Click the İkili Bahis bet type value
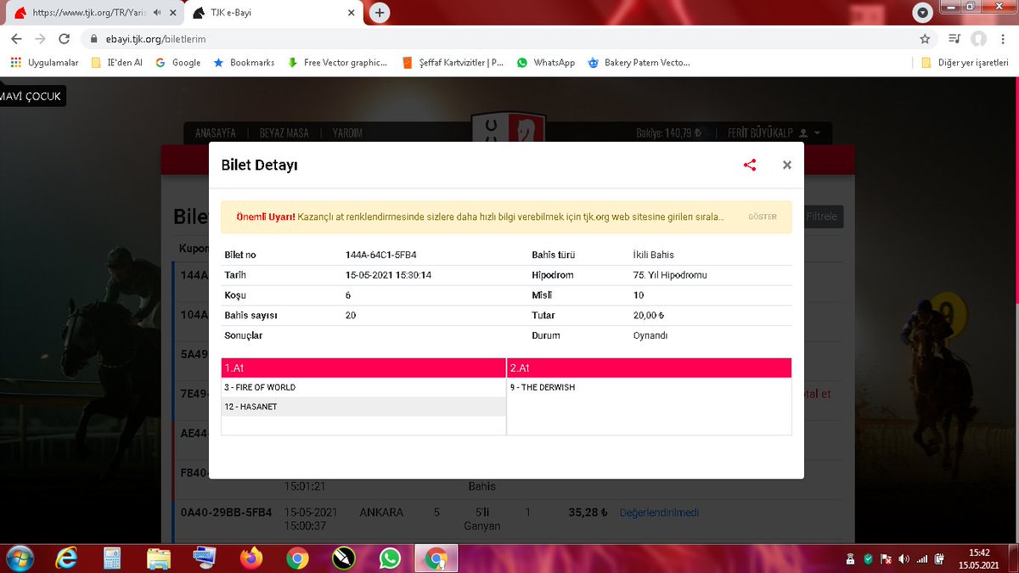Image resolution: width=1019 pixels, height=573 pixels. pos(654,255)
